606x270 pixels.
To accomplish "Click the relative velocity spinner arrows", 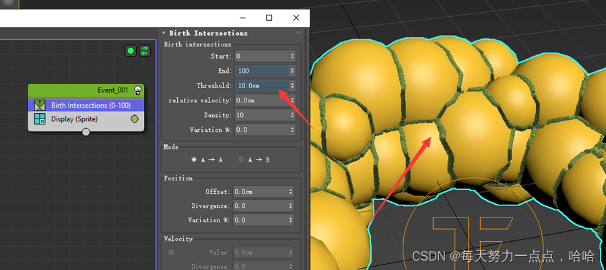I will pyautogui.click(x=293, y=100).
